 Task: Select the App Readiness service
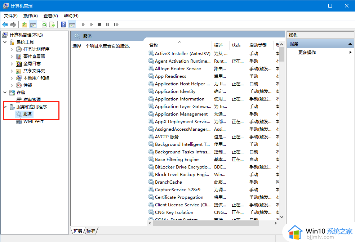(213, 76)
